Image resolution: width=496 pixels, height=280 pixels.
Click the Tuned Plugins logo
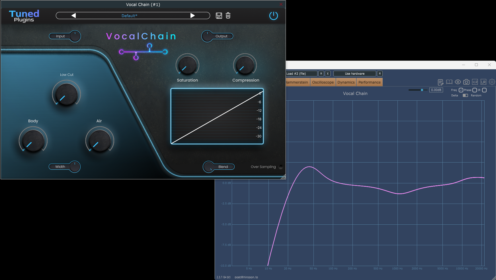point(24,16)
